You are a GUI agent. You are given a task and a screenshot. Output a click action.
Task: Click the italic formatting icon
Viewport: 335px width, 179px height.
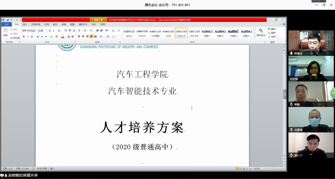tap(28, 37)
